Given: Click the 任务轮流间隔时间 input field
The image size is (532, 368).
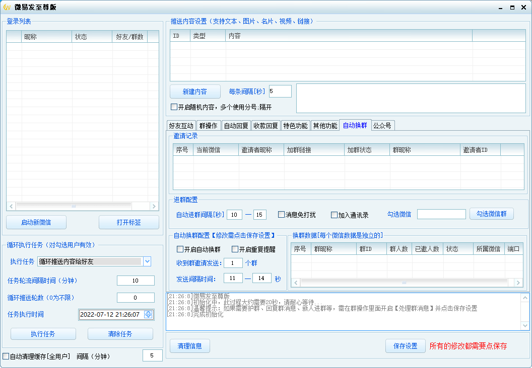Looking at the screenshot, I should tap(136, 281).
